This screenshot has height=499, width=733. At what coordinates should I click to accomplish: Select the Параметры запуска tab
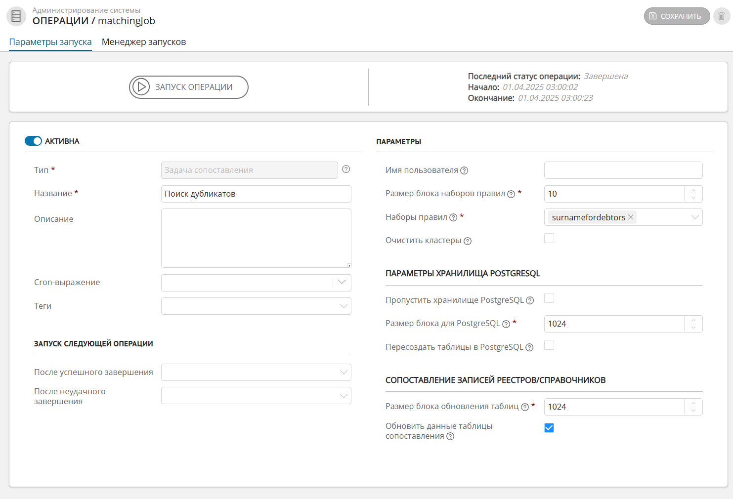[x=50, y=42]
